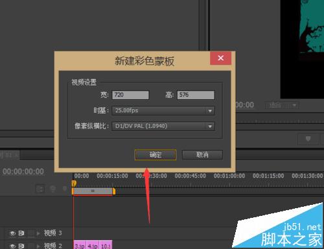This screenshot has width=324, height=249.
Task: Toggle the sync lock icon on 视频 2
Action: point(21,246)
